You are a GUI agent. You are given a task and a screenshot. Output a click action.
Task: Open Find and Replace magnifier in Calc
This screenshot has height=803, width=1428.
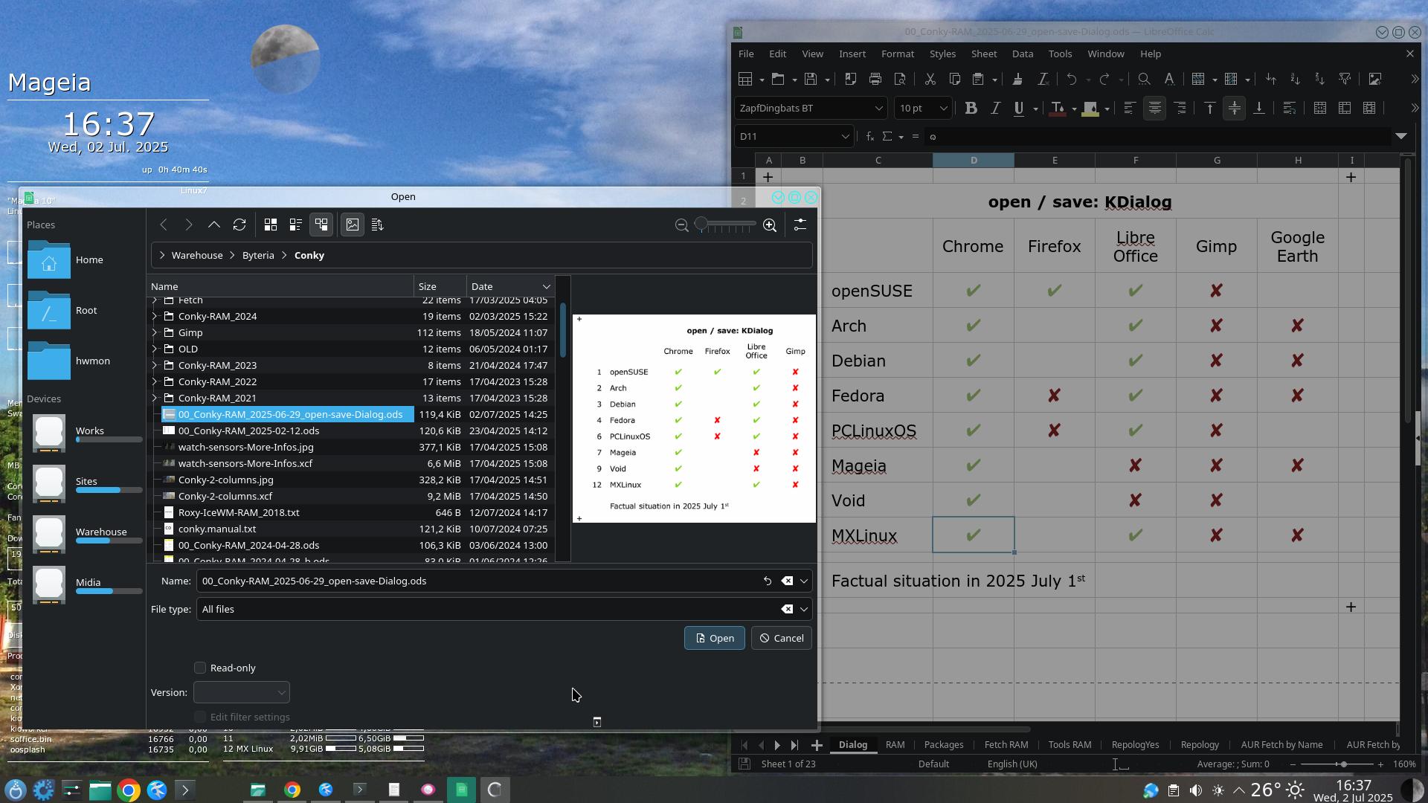point(1144,79)
